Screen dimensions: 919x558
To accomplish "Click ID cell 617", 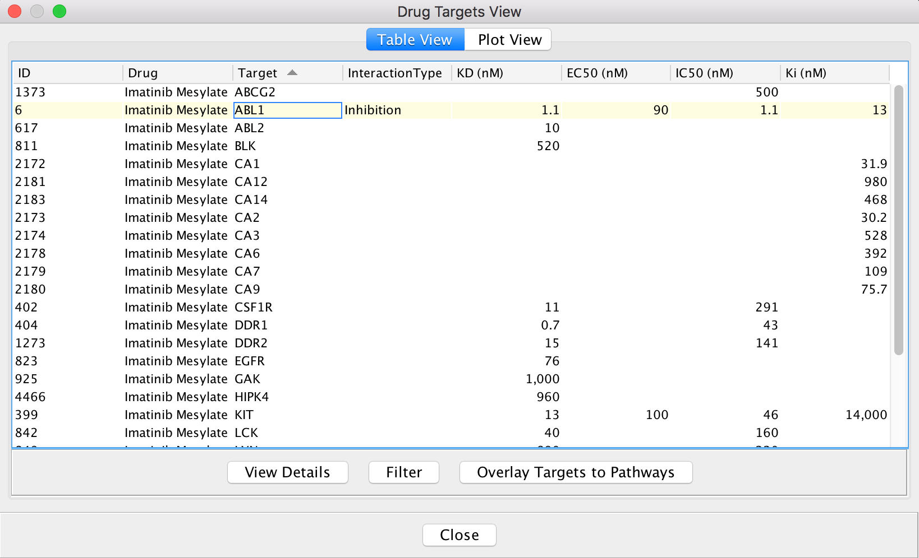I will click(26, 128).
